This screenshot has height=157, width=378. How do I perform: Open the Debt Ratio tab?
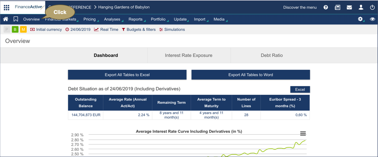pos(272,55)
